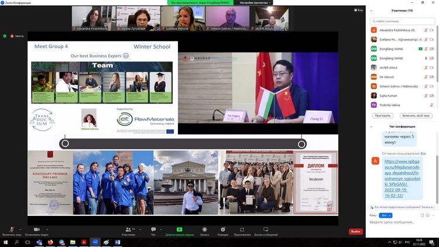The width and height of the screenshot is (439, 247).
Task: Open the emoji picker in chat
Action: (x=427, y=215)
